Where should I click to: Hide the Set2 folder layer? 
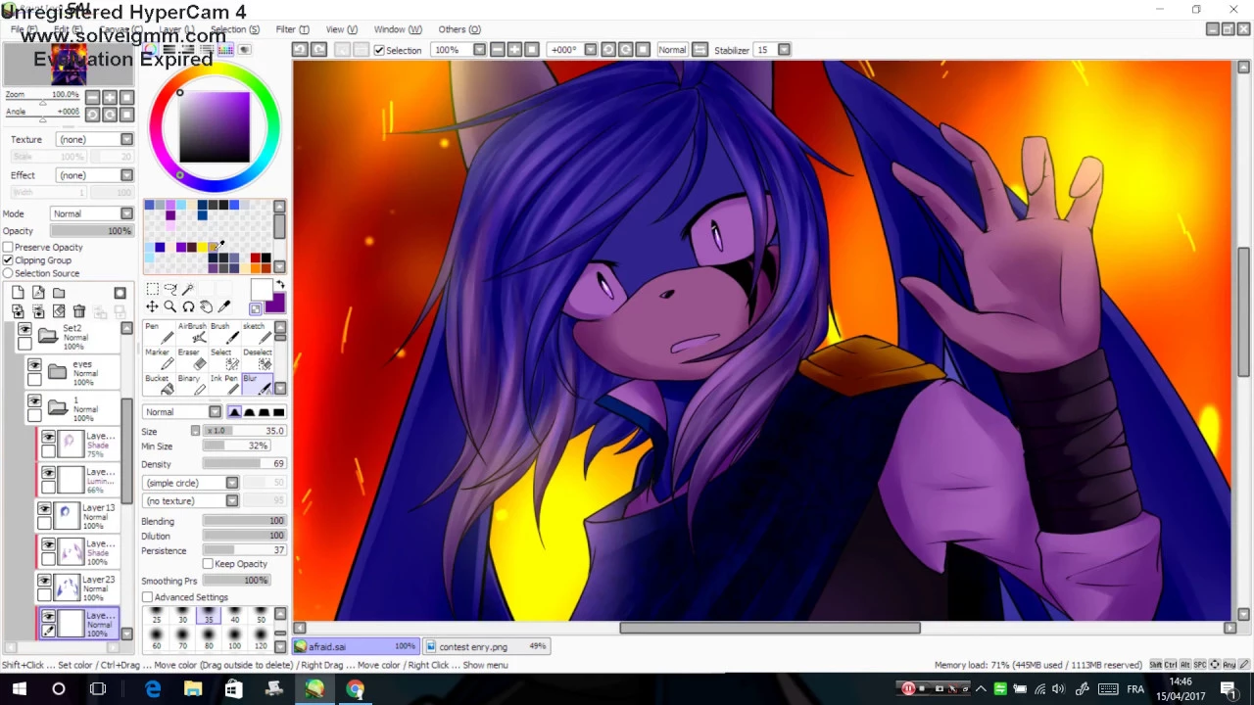[x=24, y=330]
